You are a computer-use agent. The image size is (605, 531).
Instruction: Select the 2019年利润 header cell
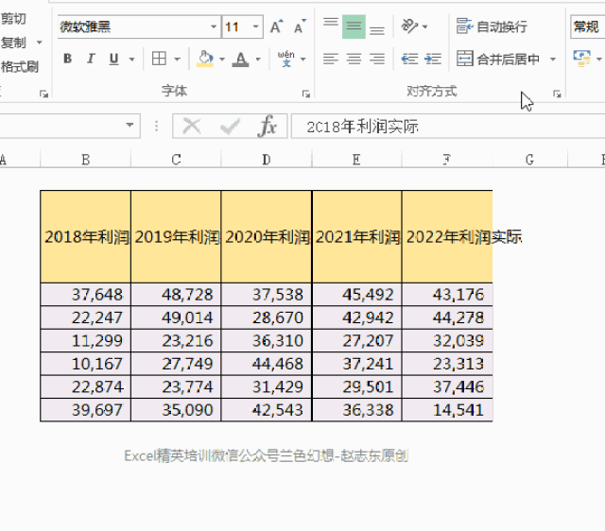(x=176, y=236)
